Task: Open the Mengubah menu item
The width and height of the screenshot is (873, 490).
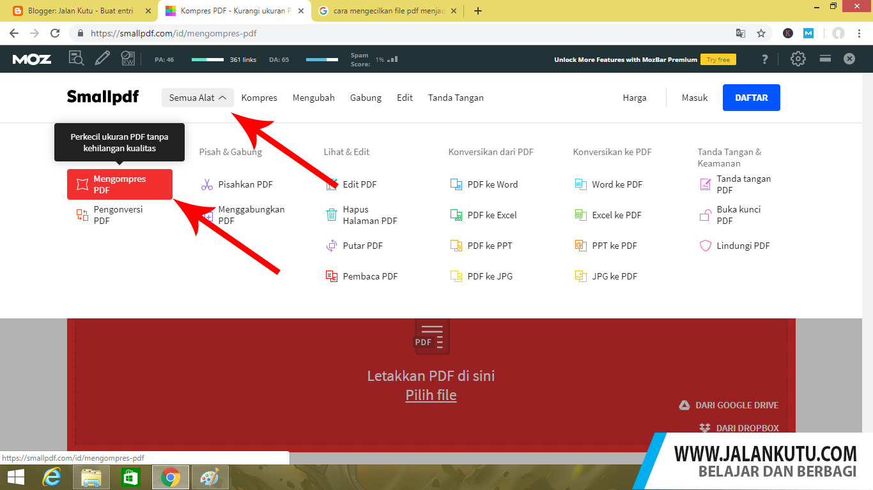Action: tap(314, 98)
